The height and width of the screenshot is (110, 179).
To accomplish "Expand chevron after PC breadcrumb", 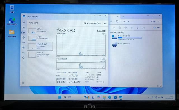I will (x=128, y=21).
